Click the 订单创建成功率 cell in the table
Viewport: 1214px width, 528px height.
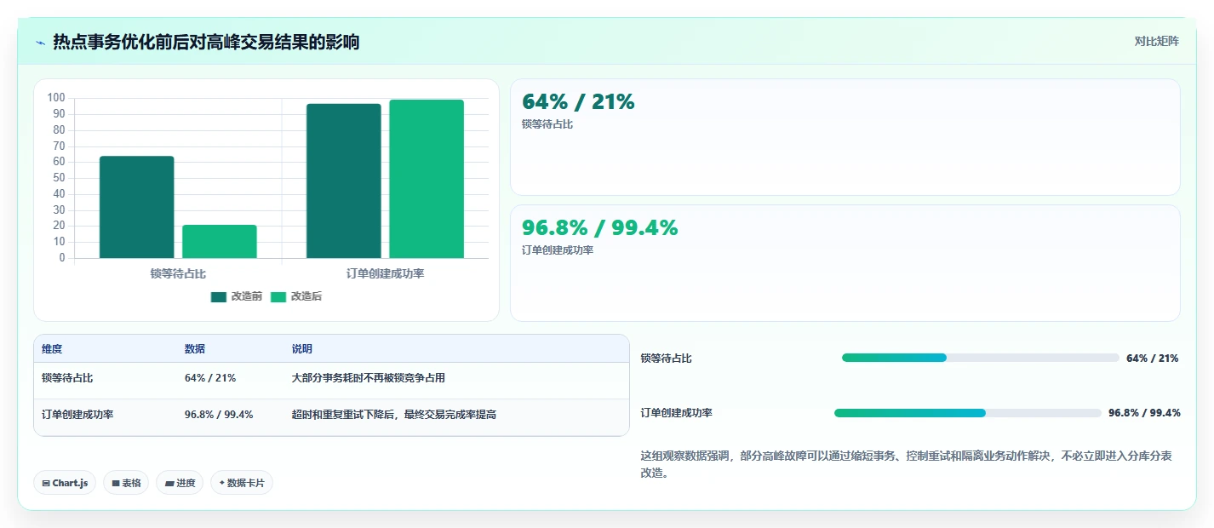77,415
